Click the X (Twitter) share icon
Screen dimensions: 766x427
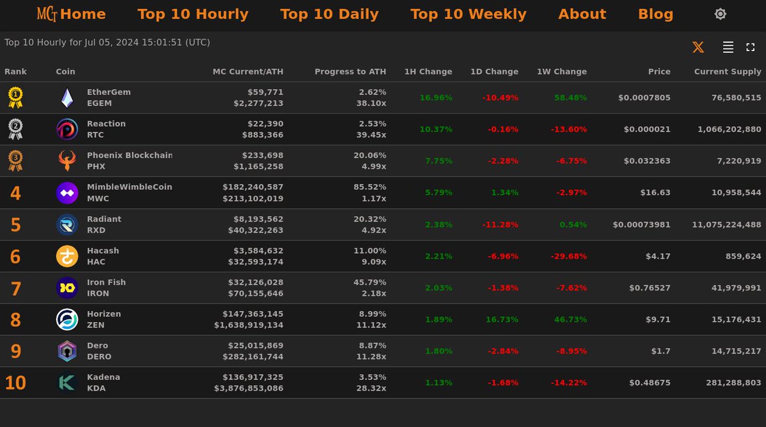pyautogui.click(x=698, y=47)
